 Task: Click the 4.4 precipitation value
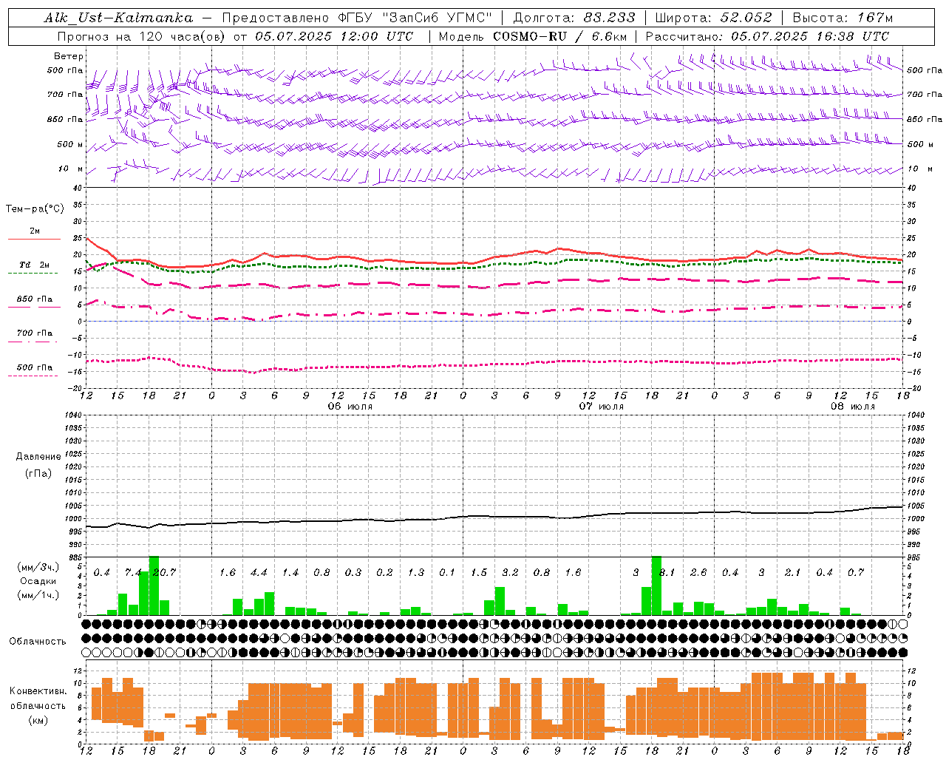point(259,573)
